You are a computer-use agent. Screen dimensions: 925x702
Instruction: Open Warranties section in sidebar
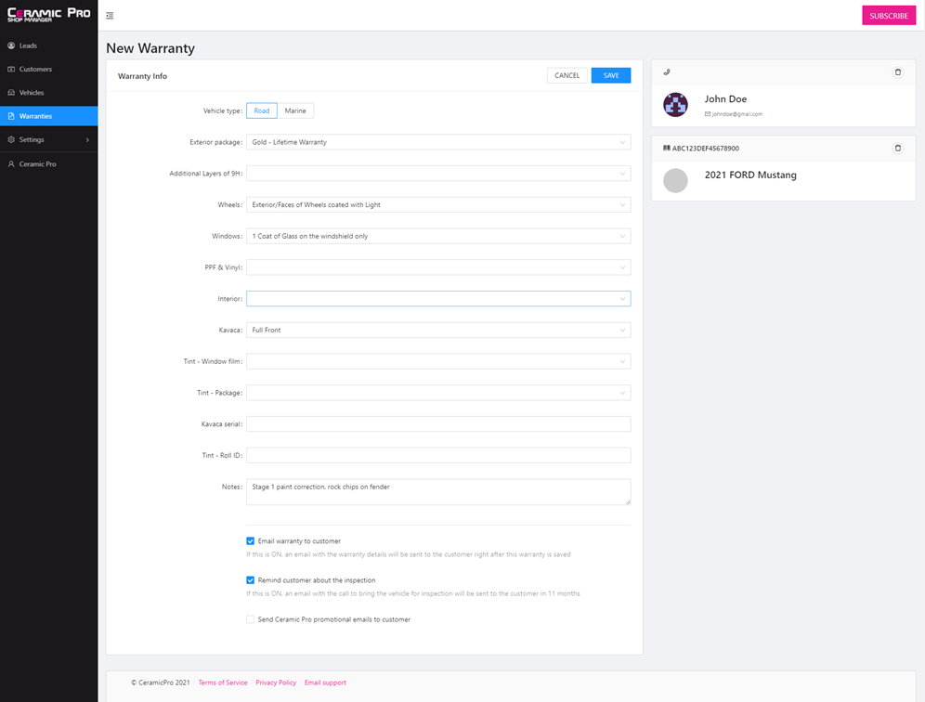[x=49, y=116]
